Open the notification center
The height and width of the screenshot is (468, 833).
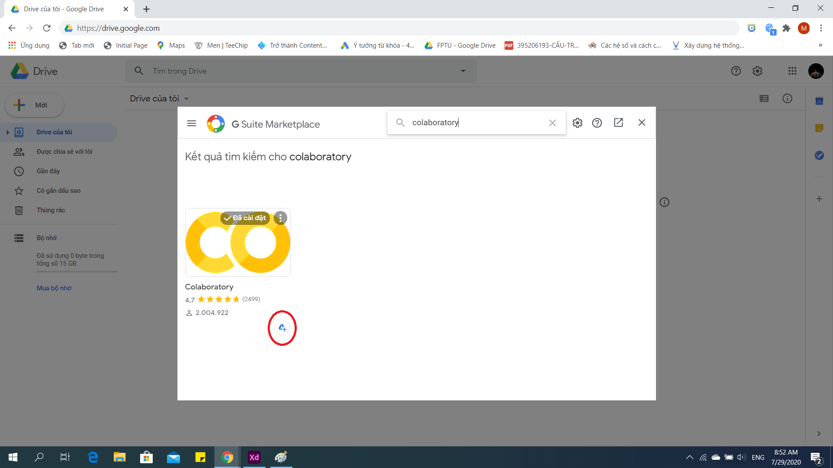coord(816,458)
